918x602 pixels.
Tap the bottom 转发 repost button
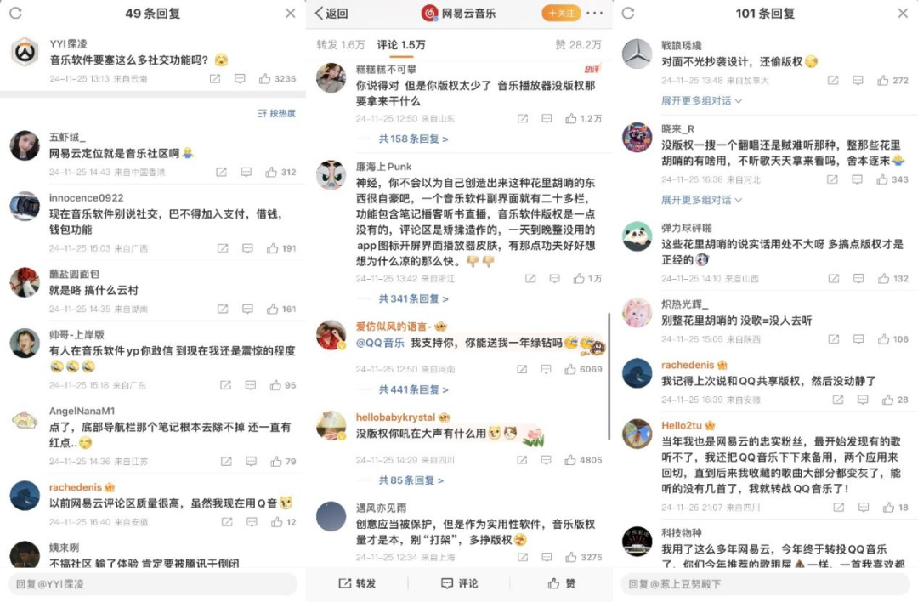pos(357,583)
